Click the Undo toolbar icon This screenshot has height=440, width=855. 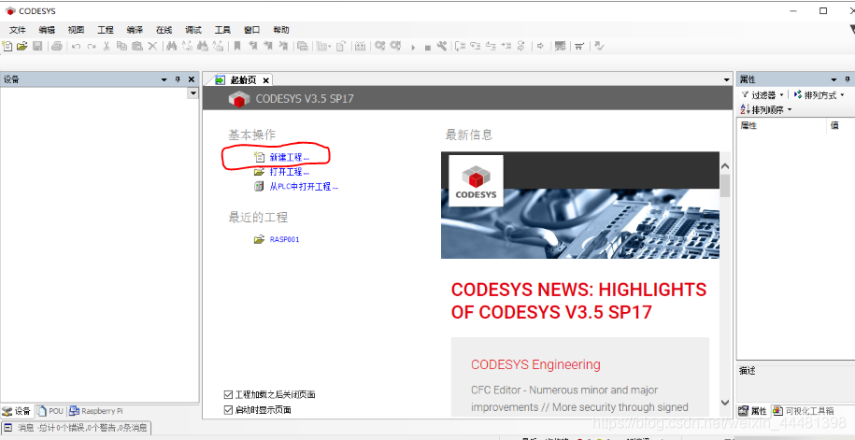click(76, 47)
